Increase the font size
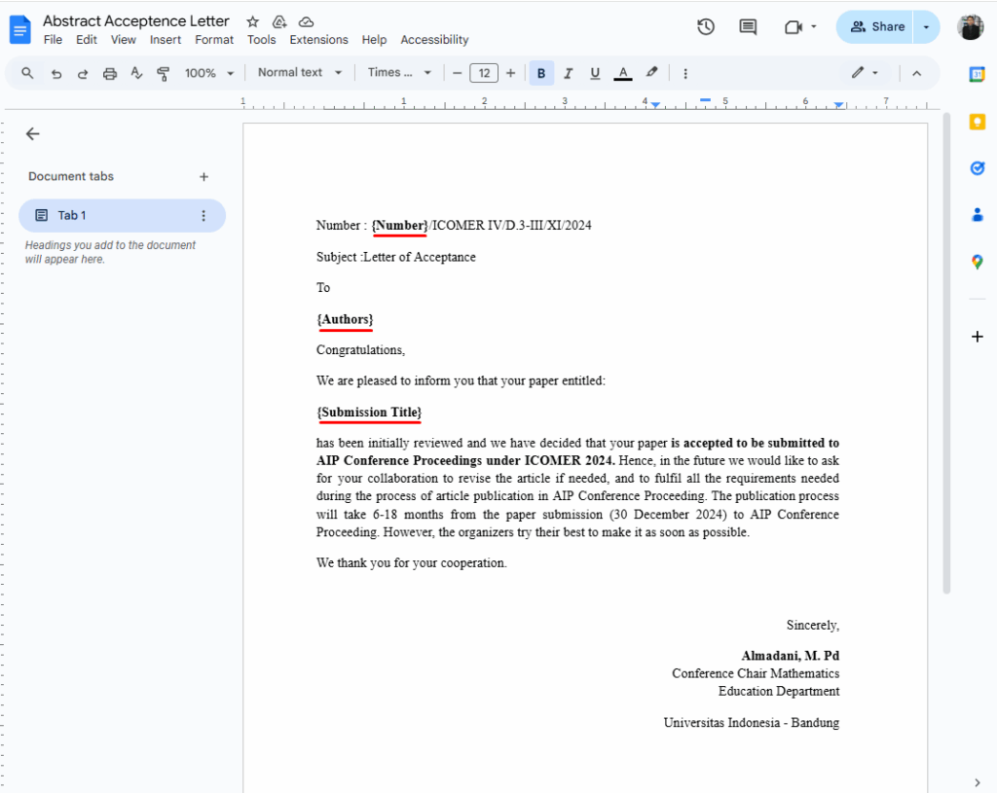The image size is (997, 793). [x=510, y=73]
